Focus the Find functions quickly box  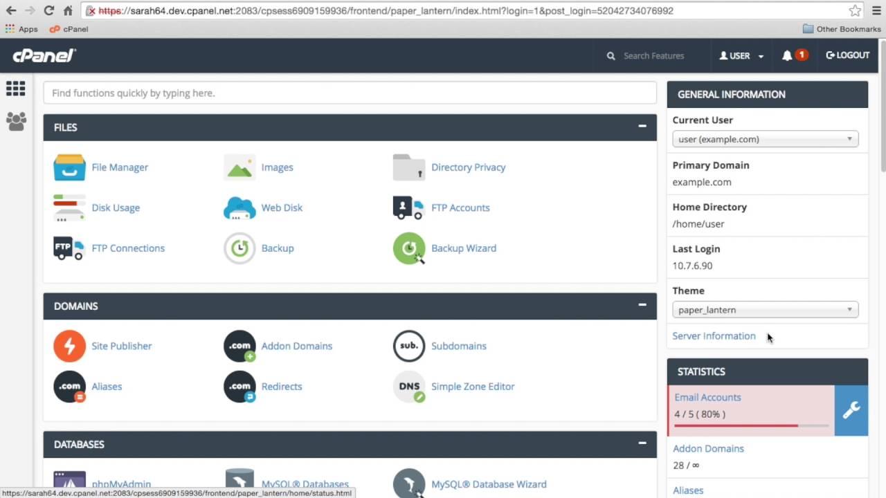click(x=350, y=93)
